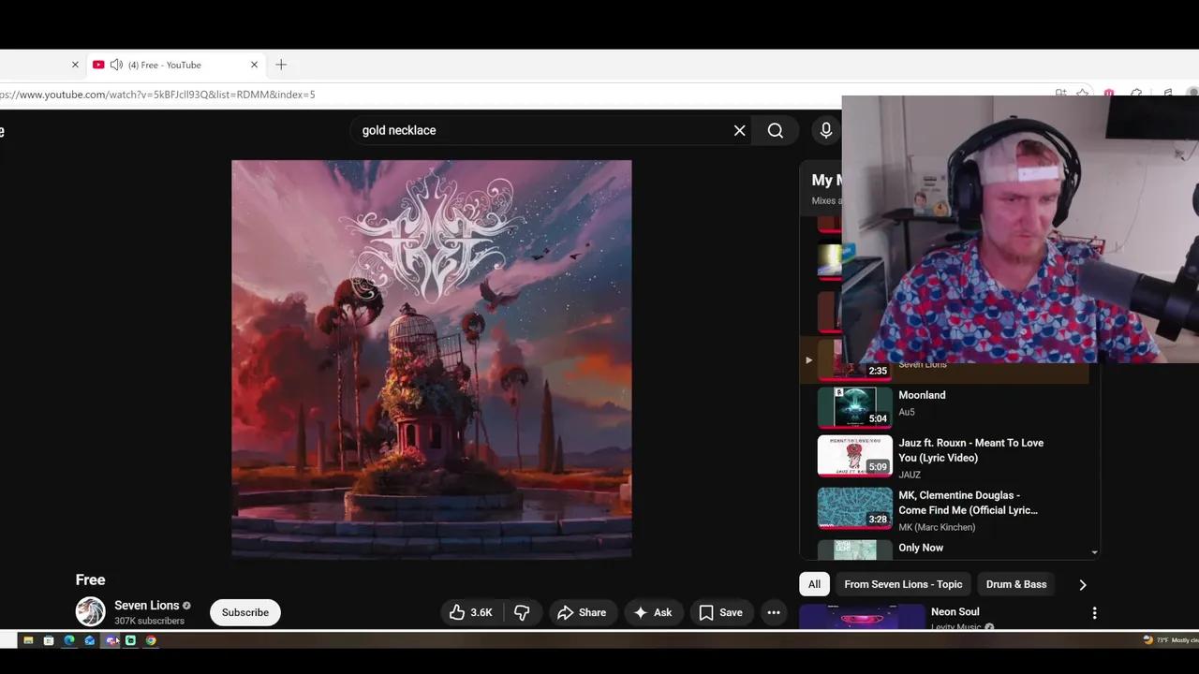Click the 307K subscribers text
Image resolution: width=1199 pixels, height=674 pixels.
(150, 621)
